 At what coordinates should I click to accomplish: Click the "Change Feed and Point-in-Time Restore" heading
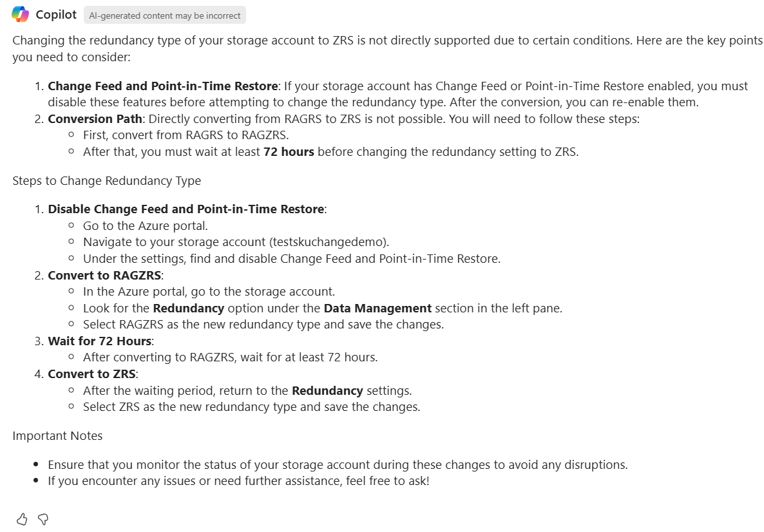point(163,86)
